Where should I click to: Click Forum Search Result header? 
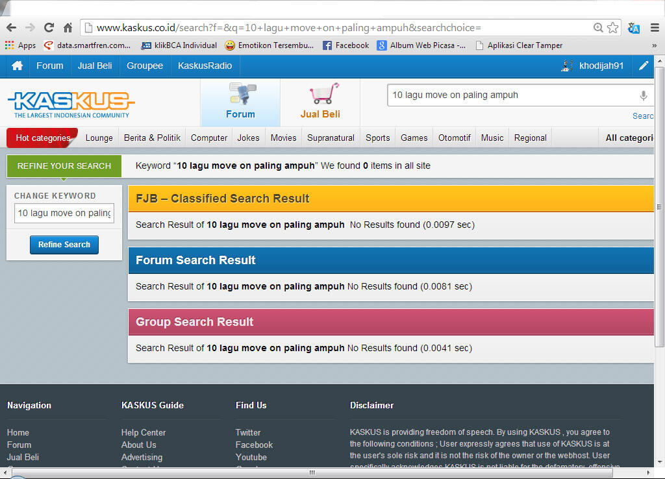[x=390, y=260]
